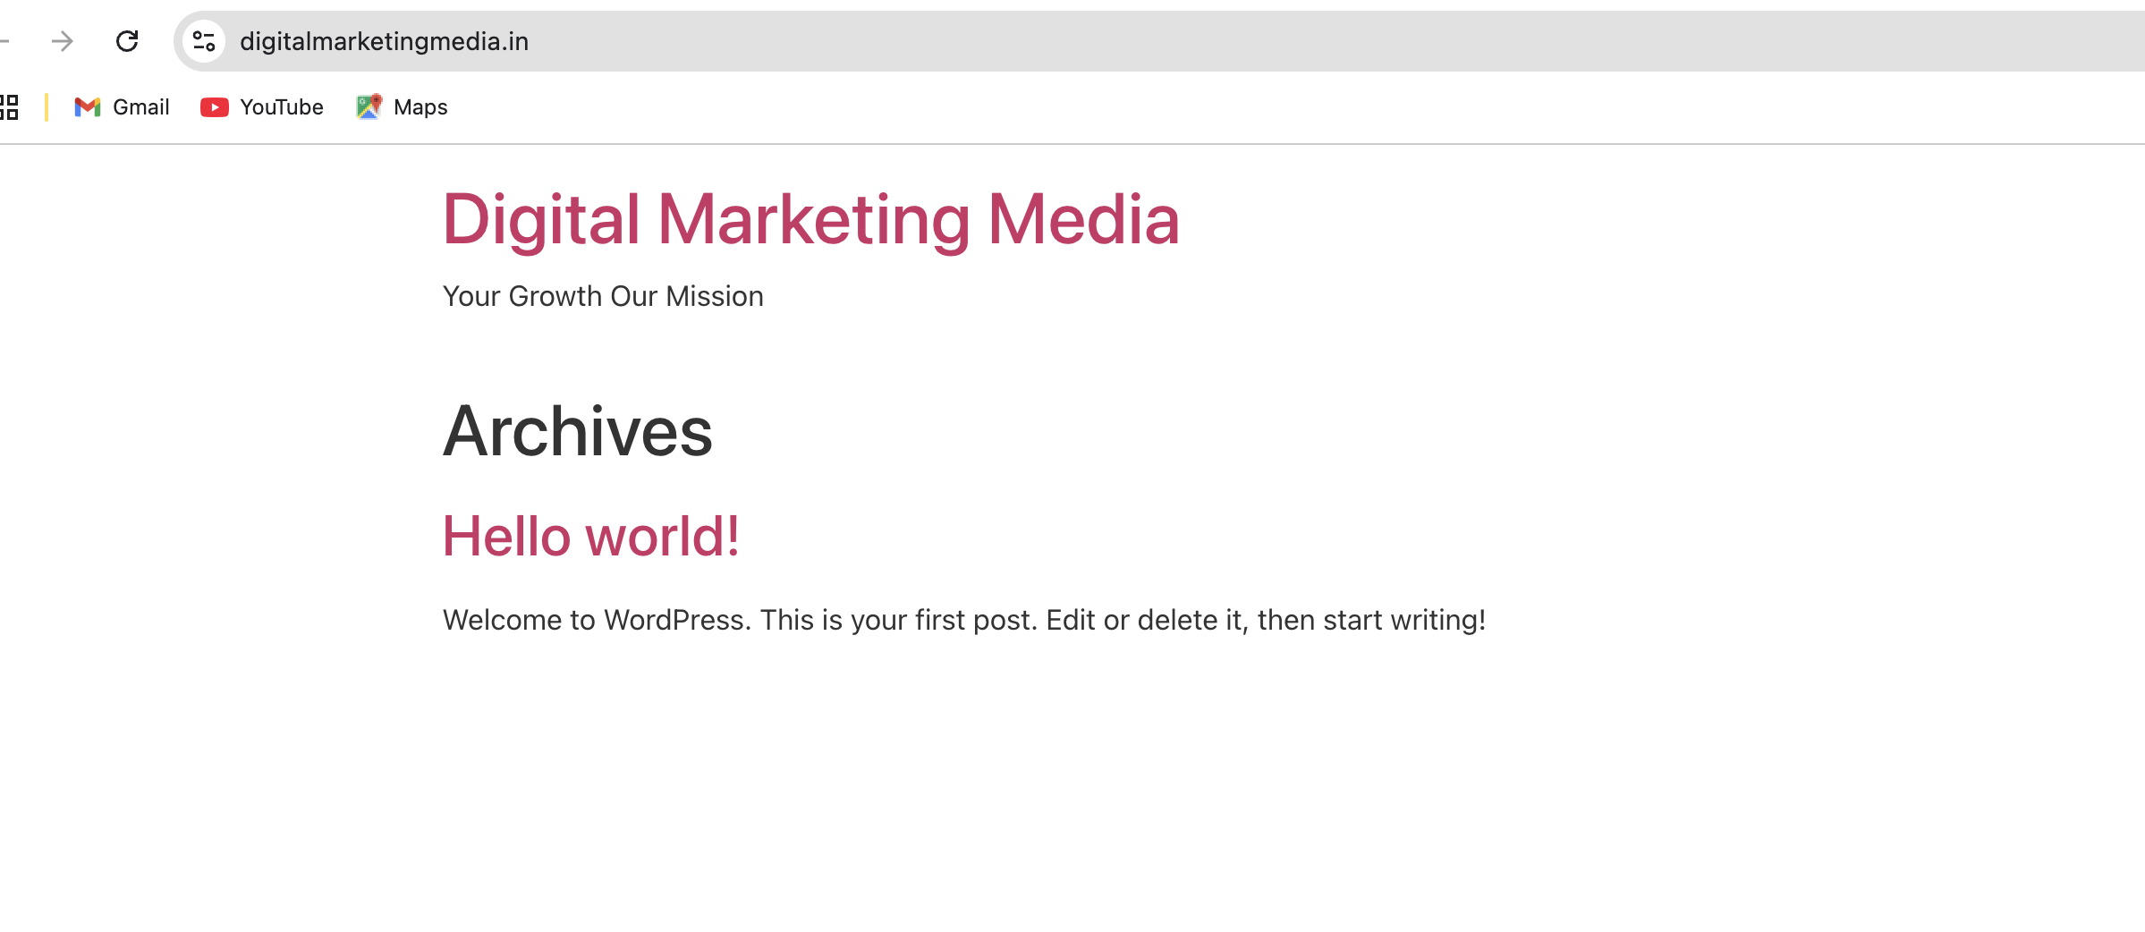Click the Welcome to WordPress paragraph
2145x932 pixels.
[963, 620]
